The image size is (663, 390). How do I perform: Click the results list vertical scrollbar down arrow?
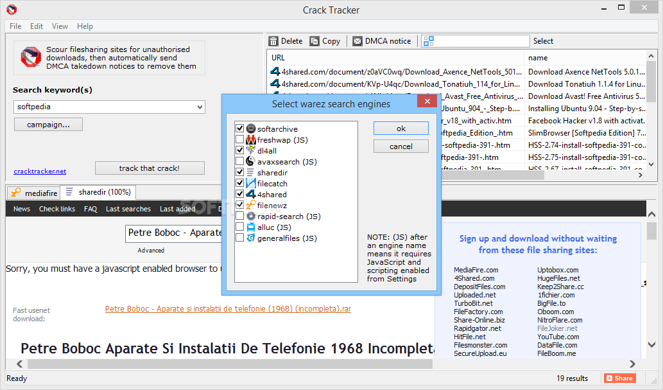pos(651,164)
